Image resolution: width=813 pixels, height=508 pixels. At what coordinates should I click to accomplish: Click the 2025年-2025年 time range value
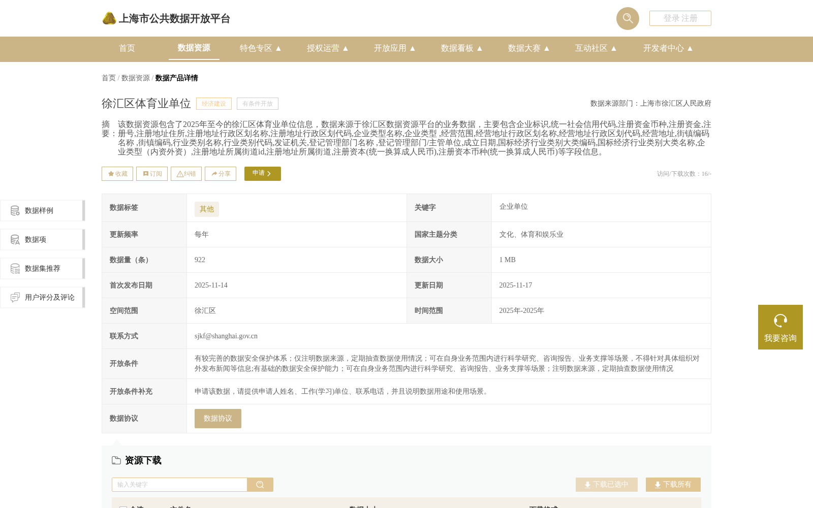[x=522, y=311]
